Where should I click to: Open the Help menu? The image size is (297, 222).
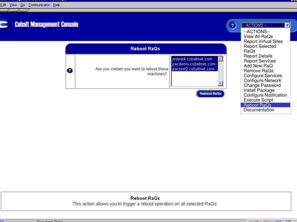pyautogui.click(x=57, y=5)
